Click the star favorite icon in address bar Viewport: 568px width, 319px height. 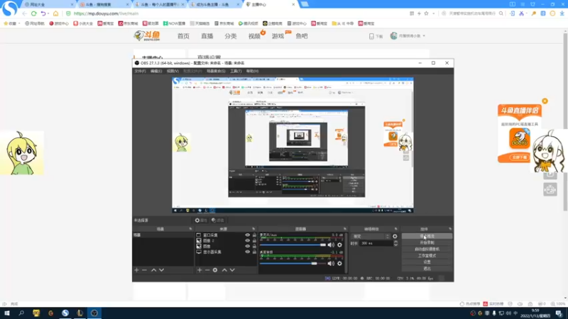pyautogui.click(x=427, y=13)
